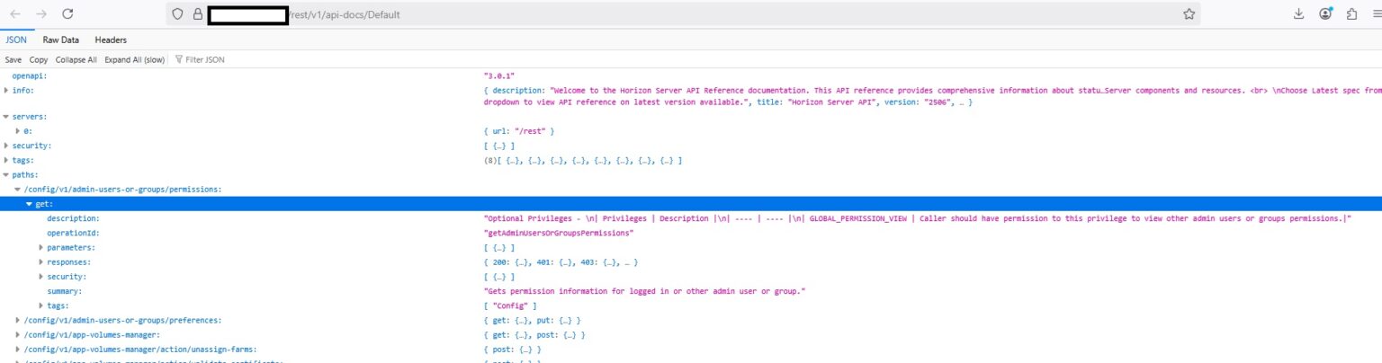
Task: Expand the top-level security node
Action: [x=7, y=146]
